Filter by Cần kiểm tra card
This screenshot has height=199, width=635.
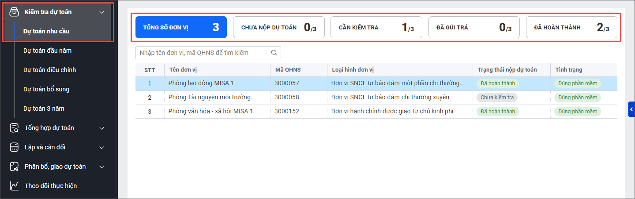pos(376,27)
